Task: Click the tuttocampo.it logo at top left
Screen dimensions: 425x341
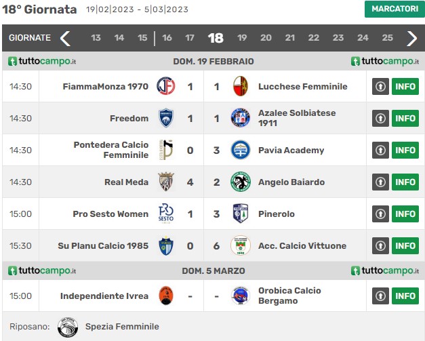Action: [42, 61]
